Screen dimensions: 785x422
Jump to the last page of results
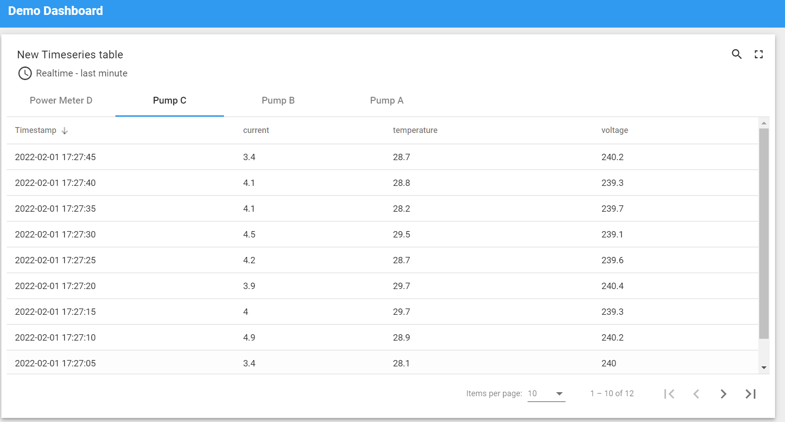[750, 394]
